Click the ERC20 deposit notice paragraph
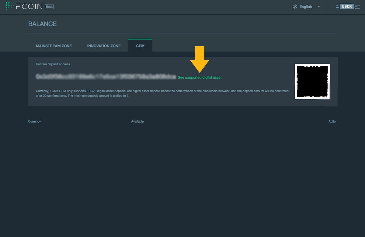This screenshot has height=237, width=365. 162,93
